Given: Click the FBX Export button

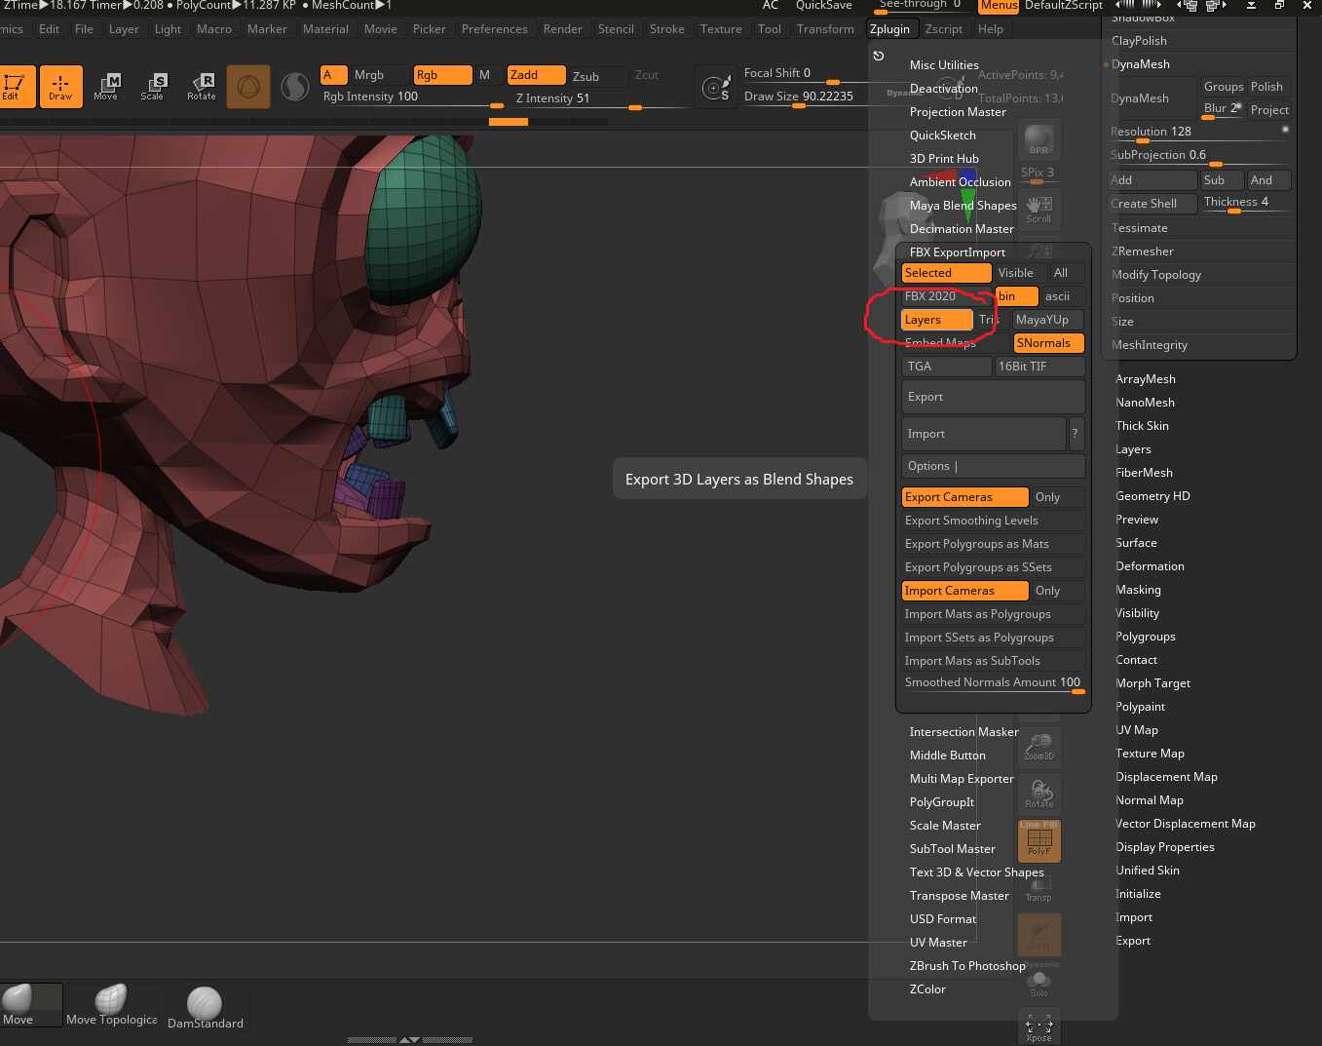Looking at the screenshot, I should point(993,397).
